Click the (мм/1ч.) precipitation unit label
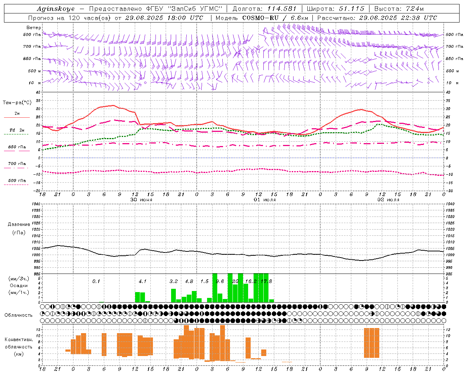The image size is (465, 372). pos(19,292)
